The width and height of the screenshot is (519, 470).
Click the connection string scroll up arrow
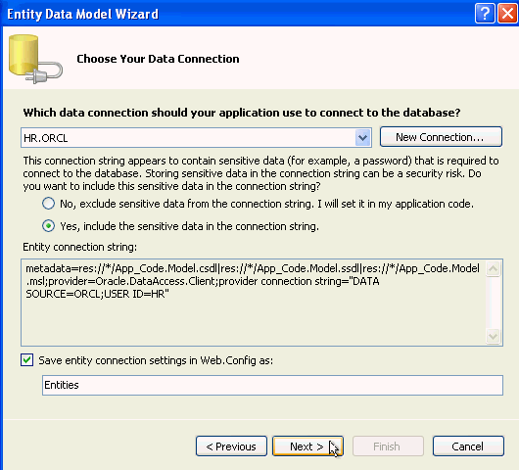[494, 268]
